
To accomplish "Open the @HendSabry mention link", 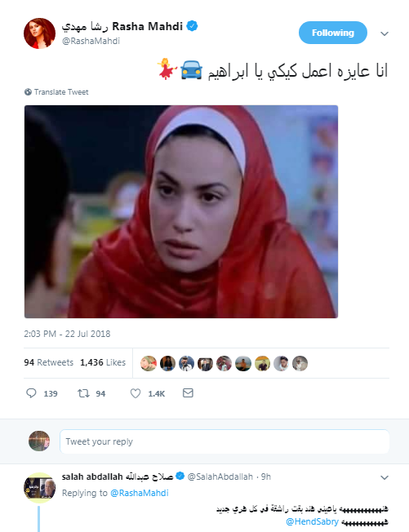I will point(313,521).
